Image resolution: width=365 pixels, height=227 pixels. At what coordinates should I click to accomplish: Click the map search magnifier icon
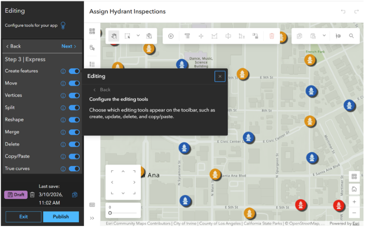[x=352, y=36]
